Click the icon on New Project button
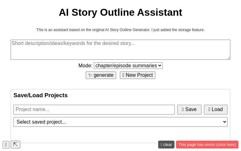 point(123,75)
